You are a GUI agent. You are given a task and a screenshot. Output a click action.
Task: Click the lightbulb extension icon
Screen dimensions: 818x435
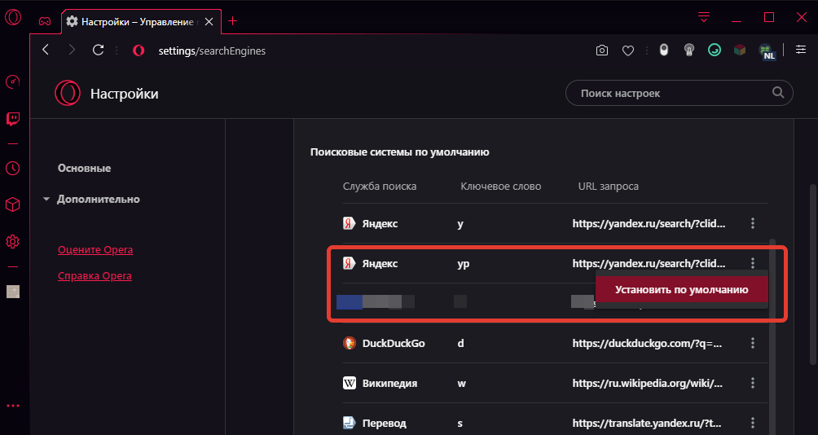click(x=688, y=50)
